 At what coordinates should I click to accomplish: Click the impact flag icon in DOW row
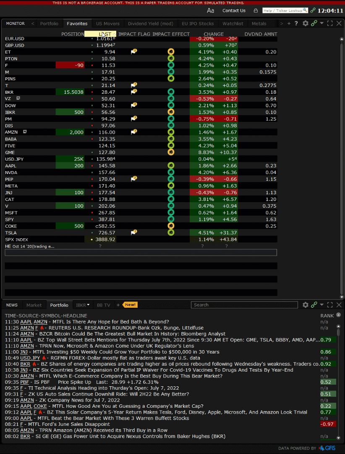click(133, 105)
